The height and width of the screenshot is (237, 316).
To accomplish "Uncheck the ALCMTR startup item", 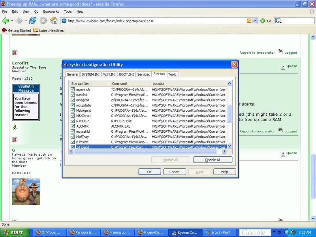I will (x=73, y=126).
